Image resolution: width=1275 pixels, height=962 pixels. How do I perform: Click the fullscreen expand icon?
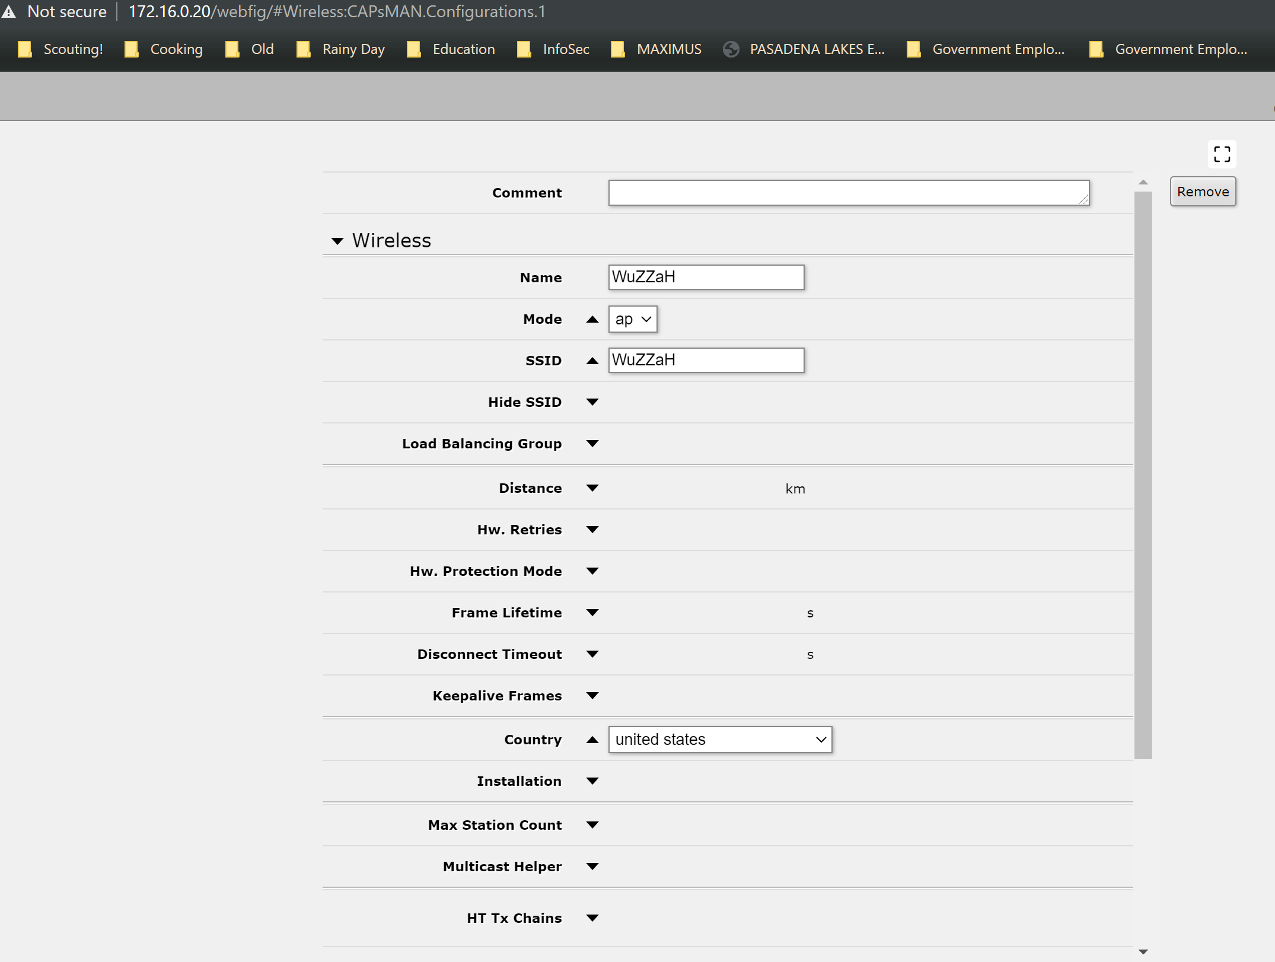[x=1222, y=154]
